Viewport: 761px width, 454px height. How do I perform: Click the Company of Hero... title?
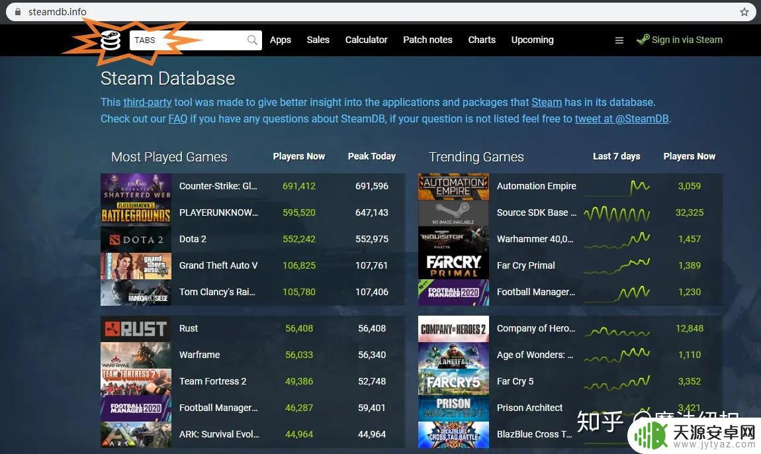click(x=536, y=328)
